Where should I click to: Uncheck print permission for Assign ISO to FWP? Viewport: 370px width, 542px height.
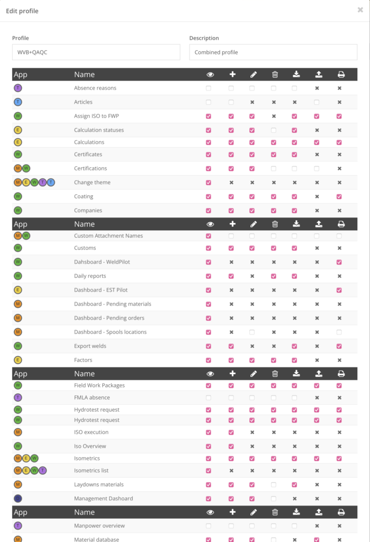(x=339, y=116)
